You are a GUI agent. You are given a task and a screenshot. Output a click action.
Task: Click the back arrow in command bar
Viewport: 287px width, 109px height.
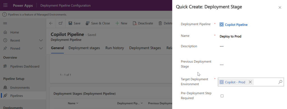(51, 23)
